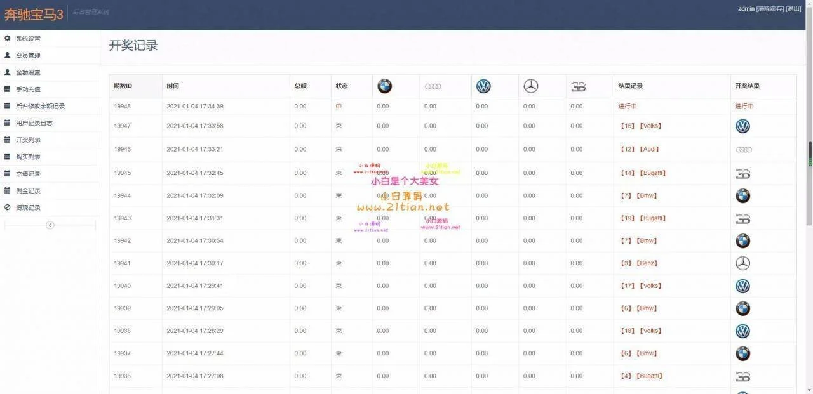Open 会员管理 in the sidebar
The image size is (813, 394).
point(28,56)
